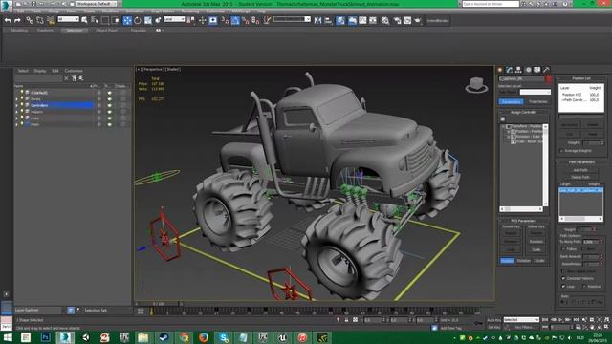Expand the Controllers layer in explorer
Image resolution: width=612 pixels, height=344 pixels.
16,105
